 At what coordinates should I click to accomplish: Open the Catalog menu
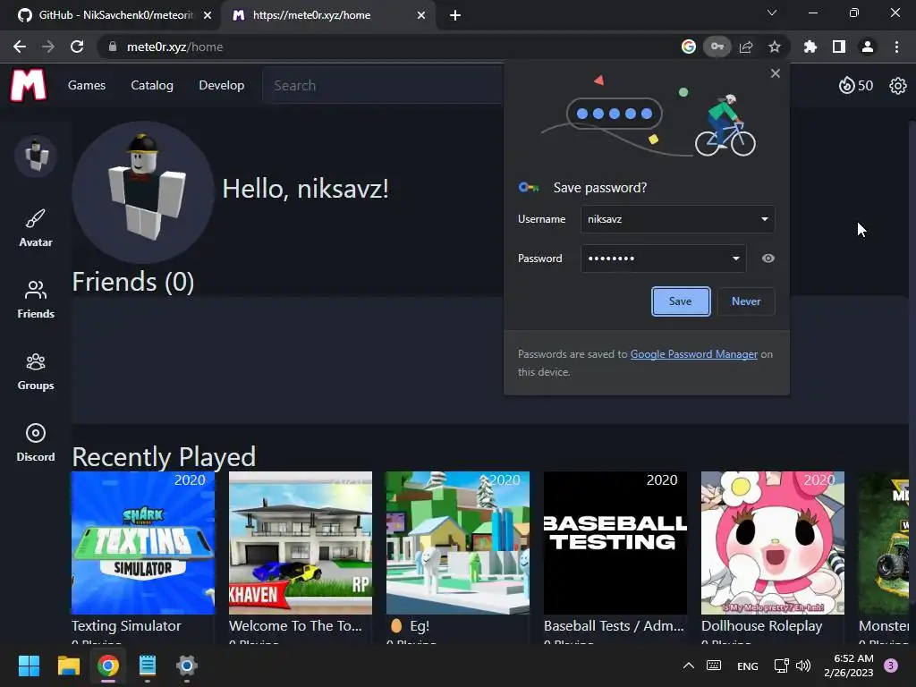tap(152, 85)
